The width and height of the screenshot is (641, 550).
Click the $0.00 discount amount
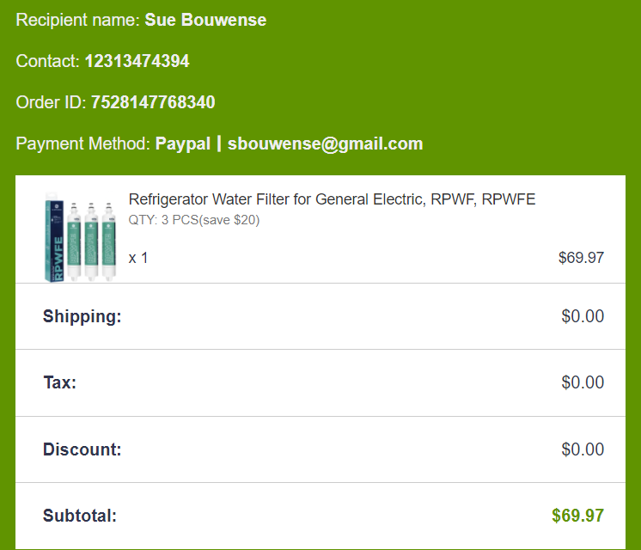583,449
